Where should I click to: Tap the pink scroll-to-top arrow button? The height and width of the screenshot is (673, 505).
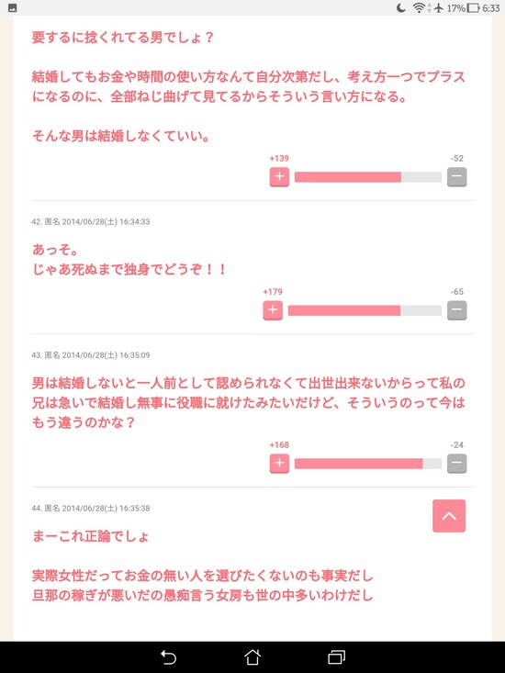pyautogui.click(x=449, y=516)
